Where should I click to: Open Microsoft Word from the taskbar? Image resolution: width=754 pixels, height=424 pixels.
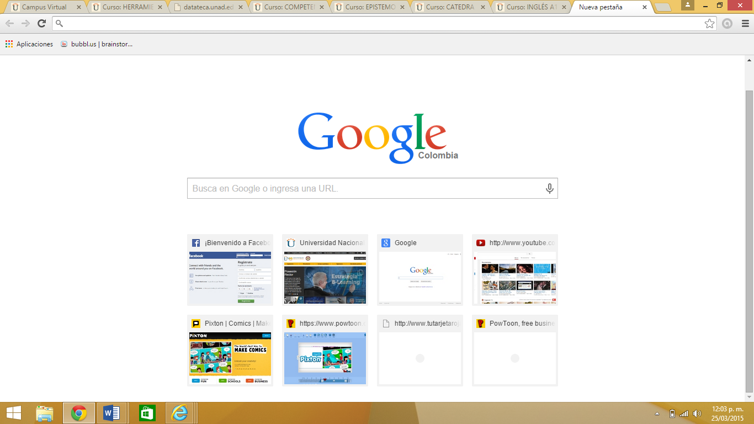[112, 413]
